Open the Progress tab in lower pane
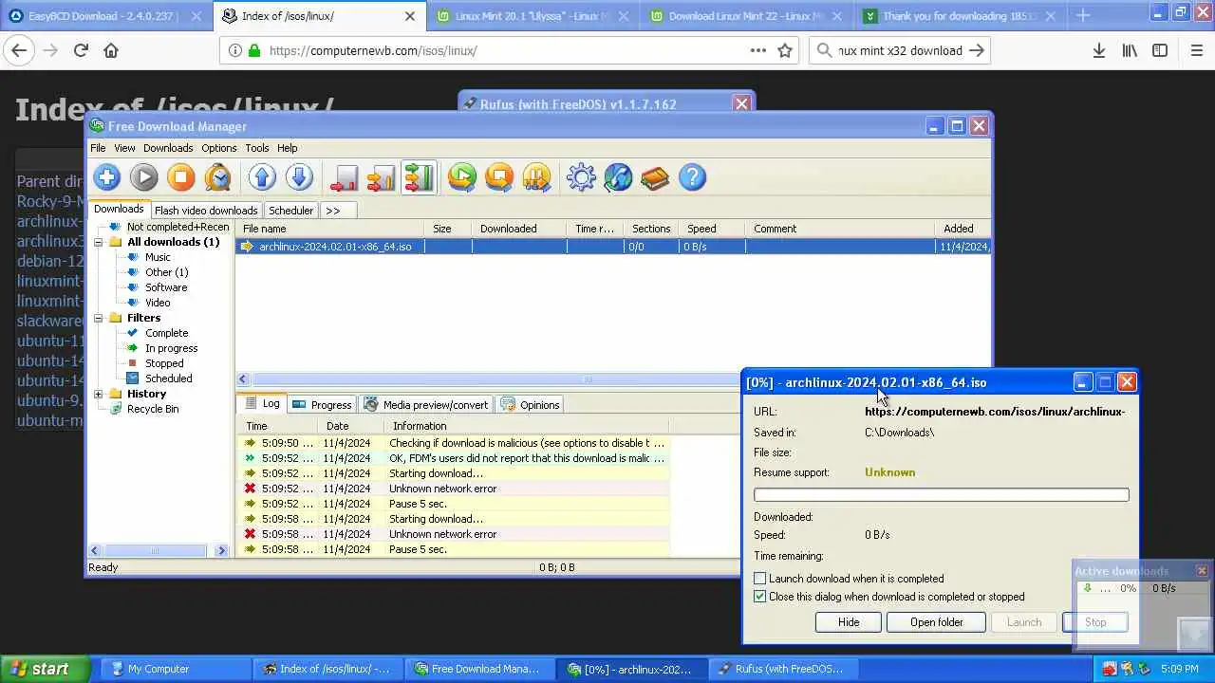This screenshot has height=683, width=1215. click(x=322, y=405)
